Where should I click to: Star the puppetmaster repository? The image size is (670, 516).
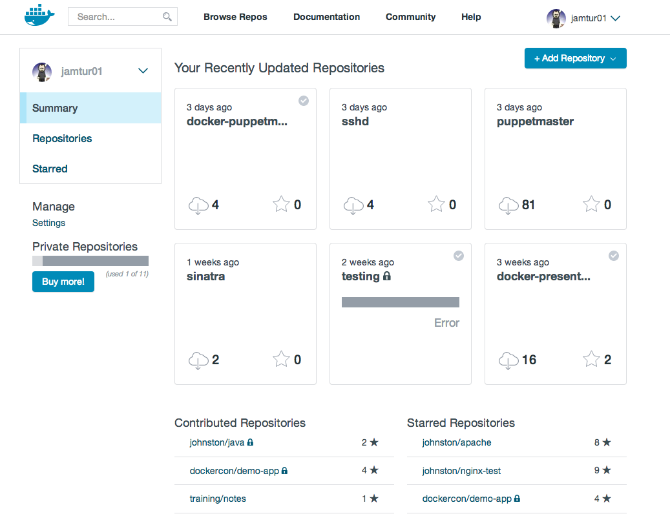tap(591, 204)
